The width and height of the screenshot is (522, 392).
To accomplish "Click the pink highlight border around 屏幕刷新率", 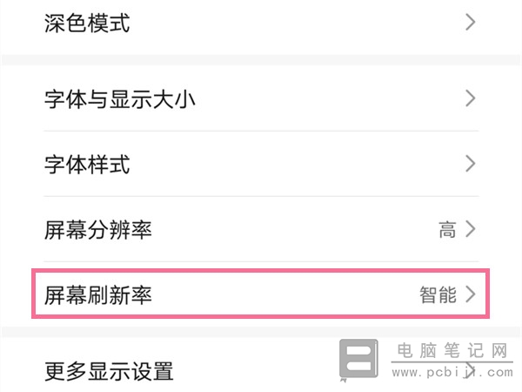I will click(x=261, y=271).
